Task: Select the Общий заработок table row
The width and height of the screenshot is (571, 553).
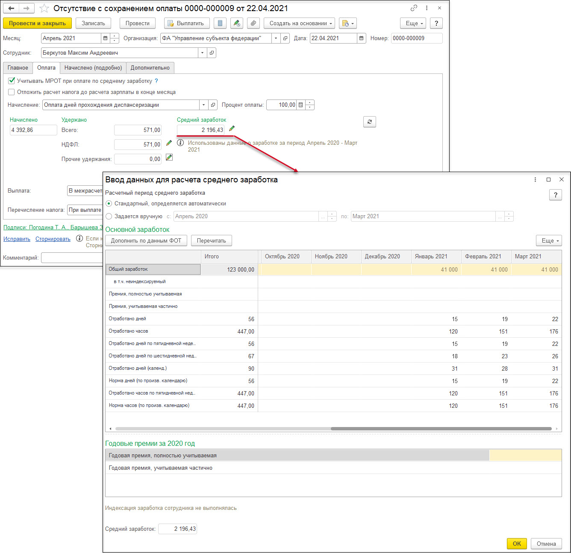Action: click(333, 269)
